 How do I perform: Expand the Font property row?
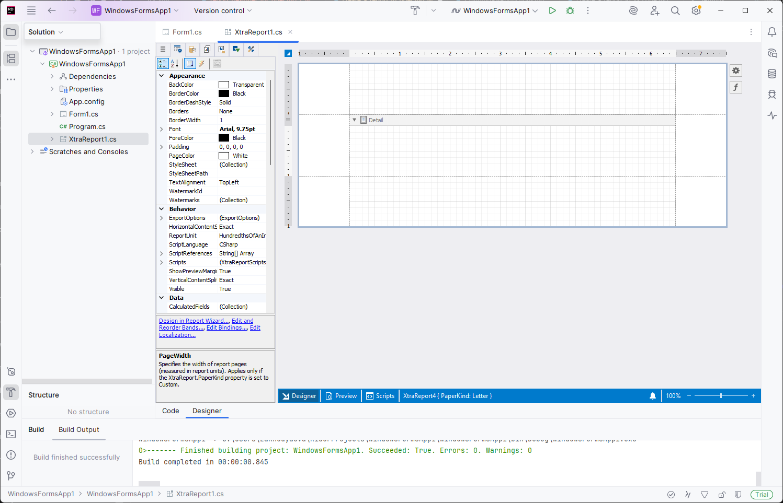(162, 128)
